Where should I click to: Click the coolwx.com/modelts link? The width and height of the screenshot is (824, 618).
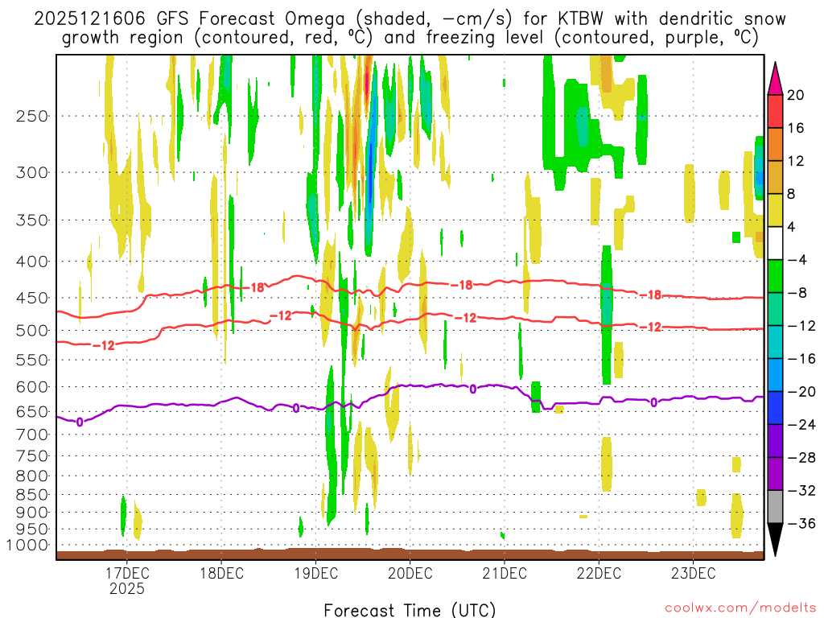pos(740,608)
